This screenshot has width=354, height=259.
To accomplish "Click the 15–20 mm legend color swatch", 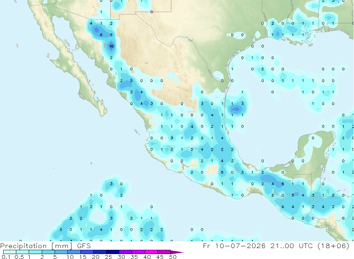I will 87,252.
